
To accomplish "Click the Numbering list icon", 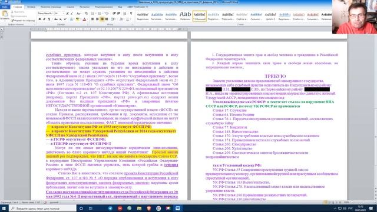I will (x=100, y=14).
